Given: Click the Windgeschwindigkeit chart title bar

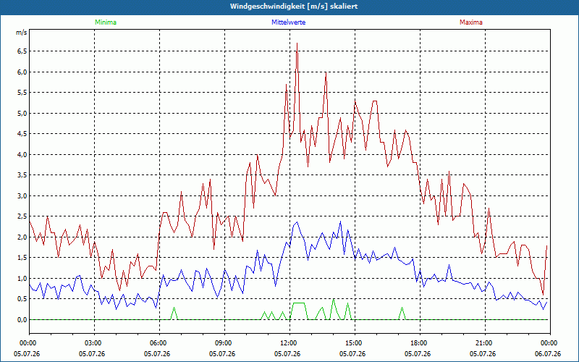Looking at the screenshot, I should [289, 7].
